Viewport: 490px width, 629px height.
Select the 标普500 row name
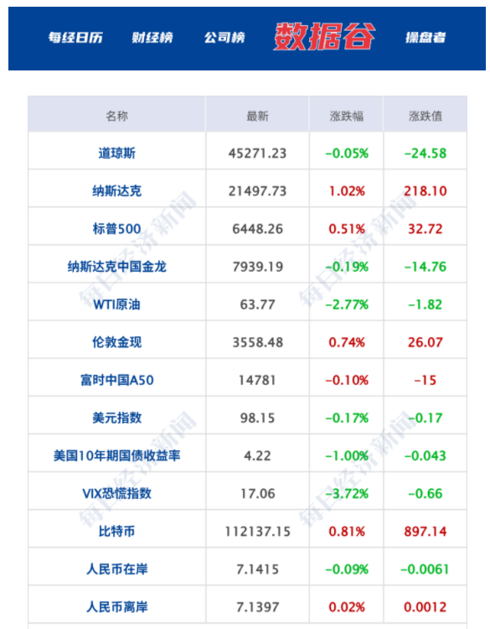click(116, 229)
